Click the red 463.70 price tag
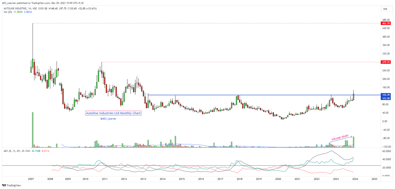Viewport: 395px width, 189px height. [385, 23]
